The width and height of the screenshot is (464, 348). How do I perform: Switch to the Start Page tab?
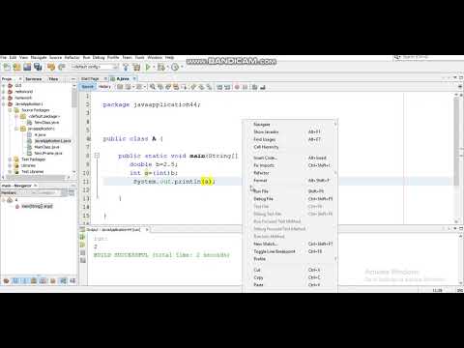(x=90, y=79)
